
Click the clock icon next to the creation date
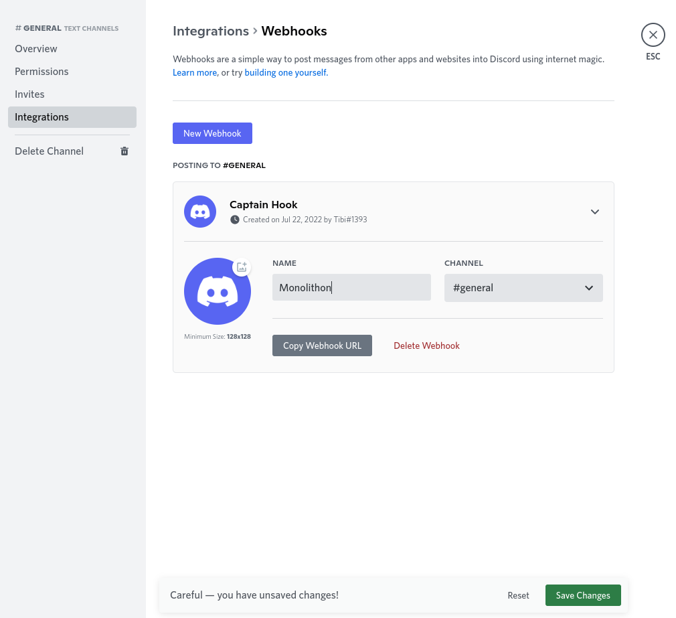coord(234,220)
